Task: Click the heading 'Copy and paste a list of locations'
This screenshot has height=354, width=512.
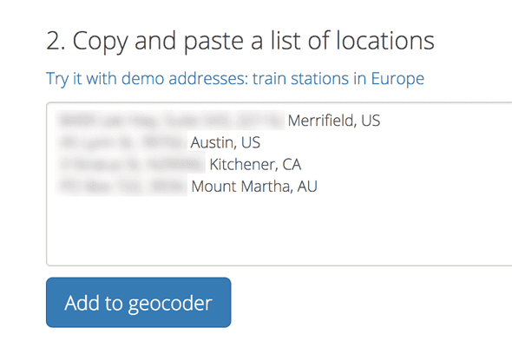Action: pos(240,41)
